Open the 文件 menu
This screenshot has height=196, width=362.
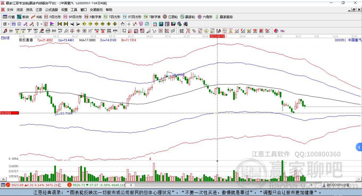click(10, 10)
